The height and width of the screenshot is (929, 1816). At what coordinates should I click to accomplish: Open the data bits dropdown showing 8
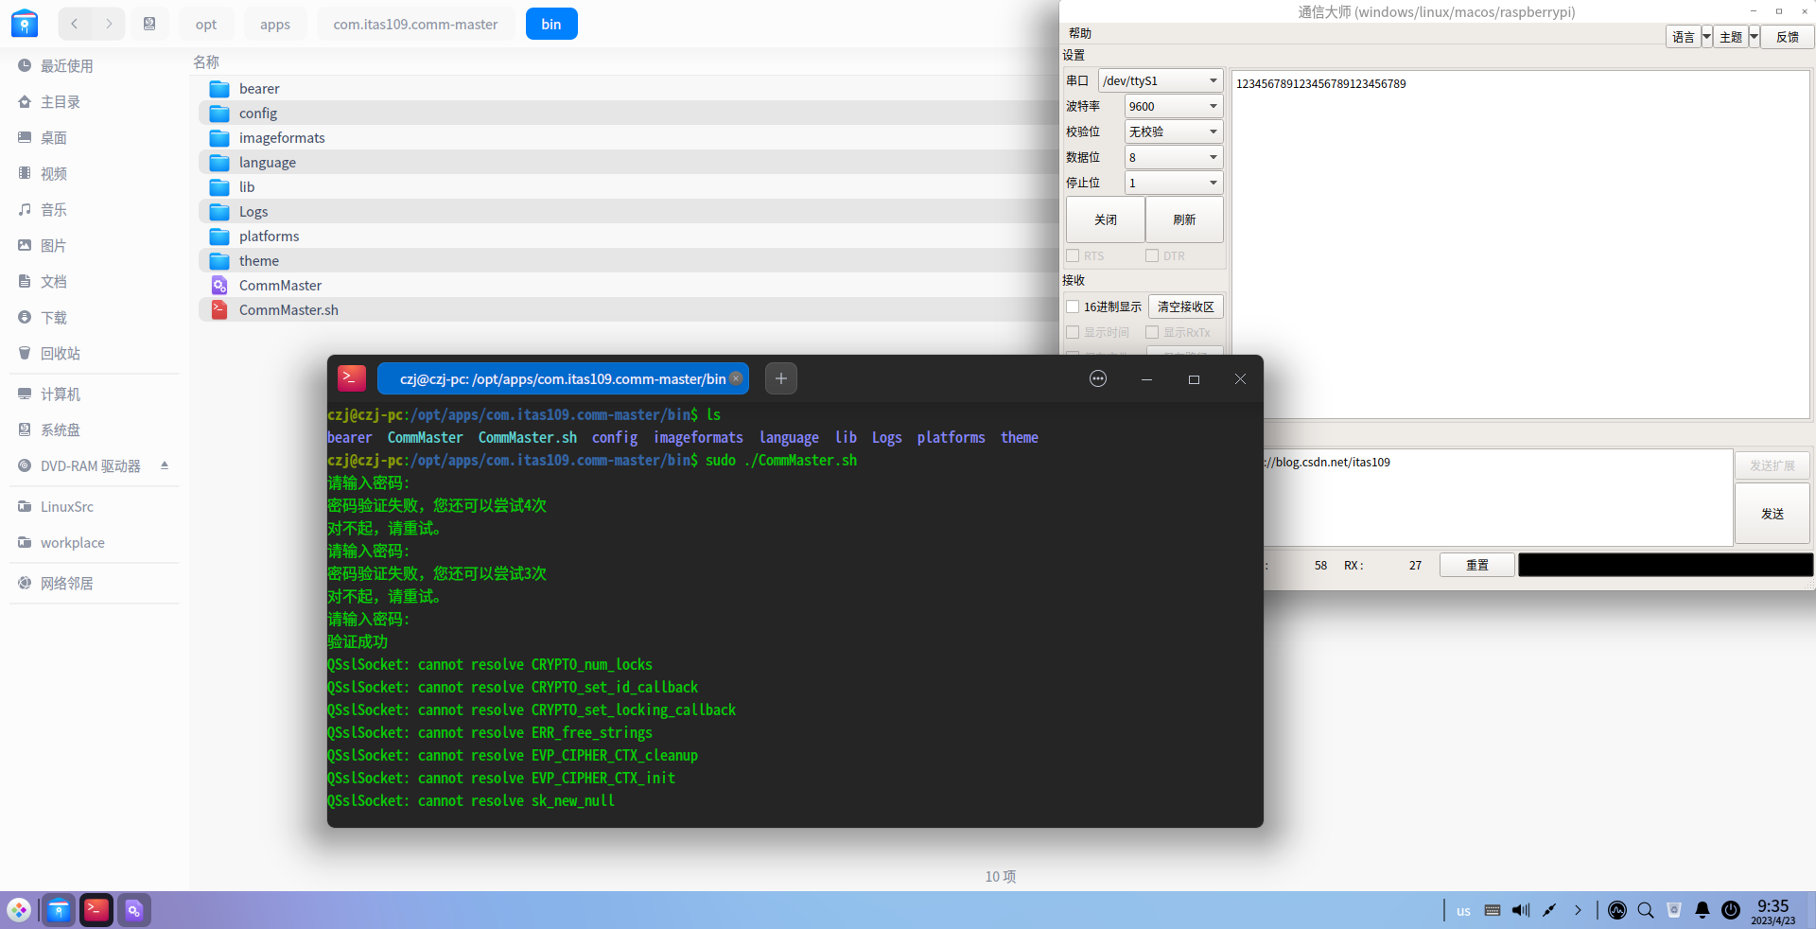1174,157
